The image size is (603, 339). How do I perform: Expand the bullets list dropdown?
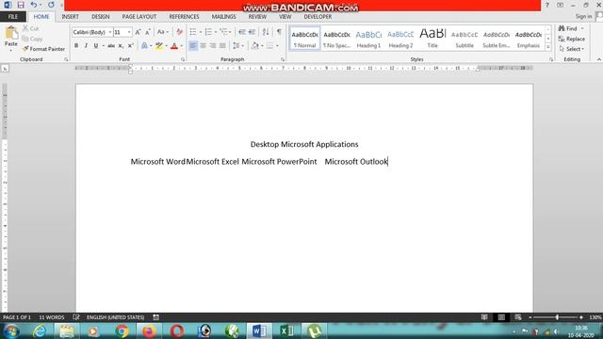(201, 32)
